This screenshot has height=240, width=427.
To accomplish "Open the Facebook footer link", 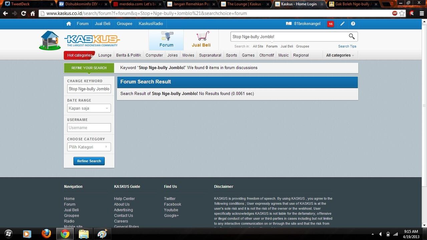I will point(172,204).
